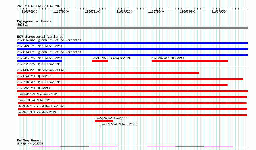The width and height of the screenshot is (256, 150).
Task: Click ruler position 116679200
Action: point(125,11)
